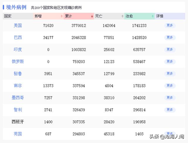188x143 pixels.
Task: Click 南非 new cases value 13373
Action: coord(48,86)
